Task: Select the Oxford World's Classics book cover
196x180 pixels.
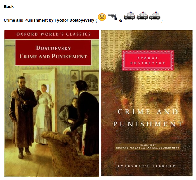Action: click(x=52, y=103)
